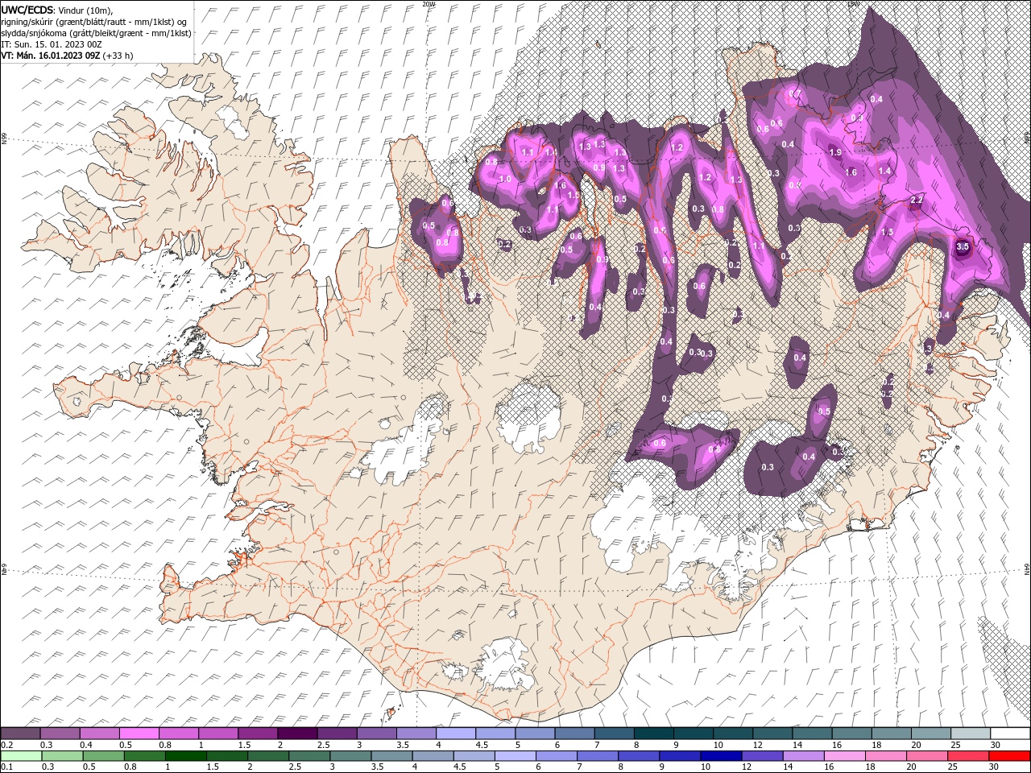
Task: Select the snow-scale 4 light lavender swatch
Action: pos(456,734)
